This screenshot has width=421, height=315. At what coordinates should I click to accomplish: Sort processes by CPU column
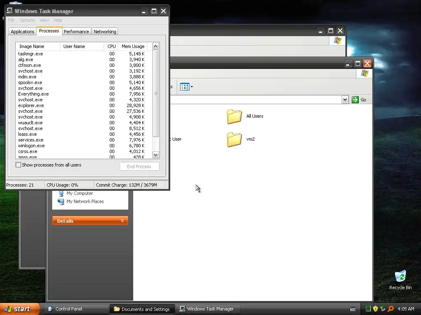coord(111,46)
